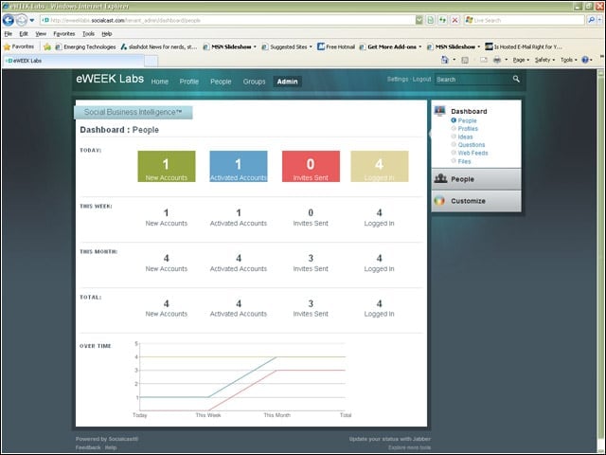Click the Social Business Intelligence banner

(x=134, y=112)
